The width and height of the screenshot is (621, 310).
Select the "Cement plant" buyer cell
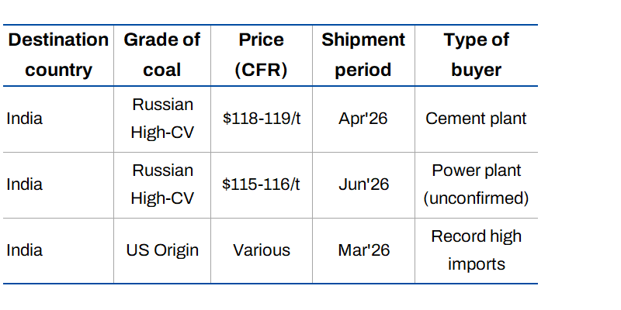[476, 119]
